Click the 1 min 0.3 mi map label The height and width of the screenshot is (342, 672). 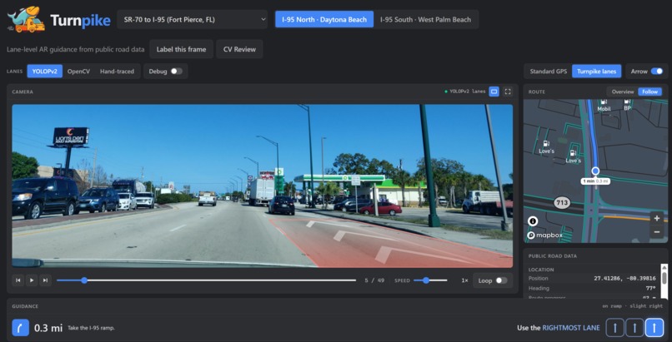(596, 181)
